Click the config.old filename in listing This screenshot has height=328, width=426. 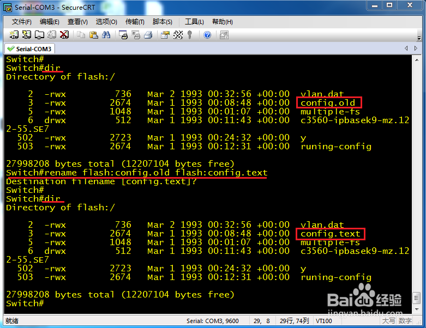[x=328, y=103]
